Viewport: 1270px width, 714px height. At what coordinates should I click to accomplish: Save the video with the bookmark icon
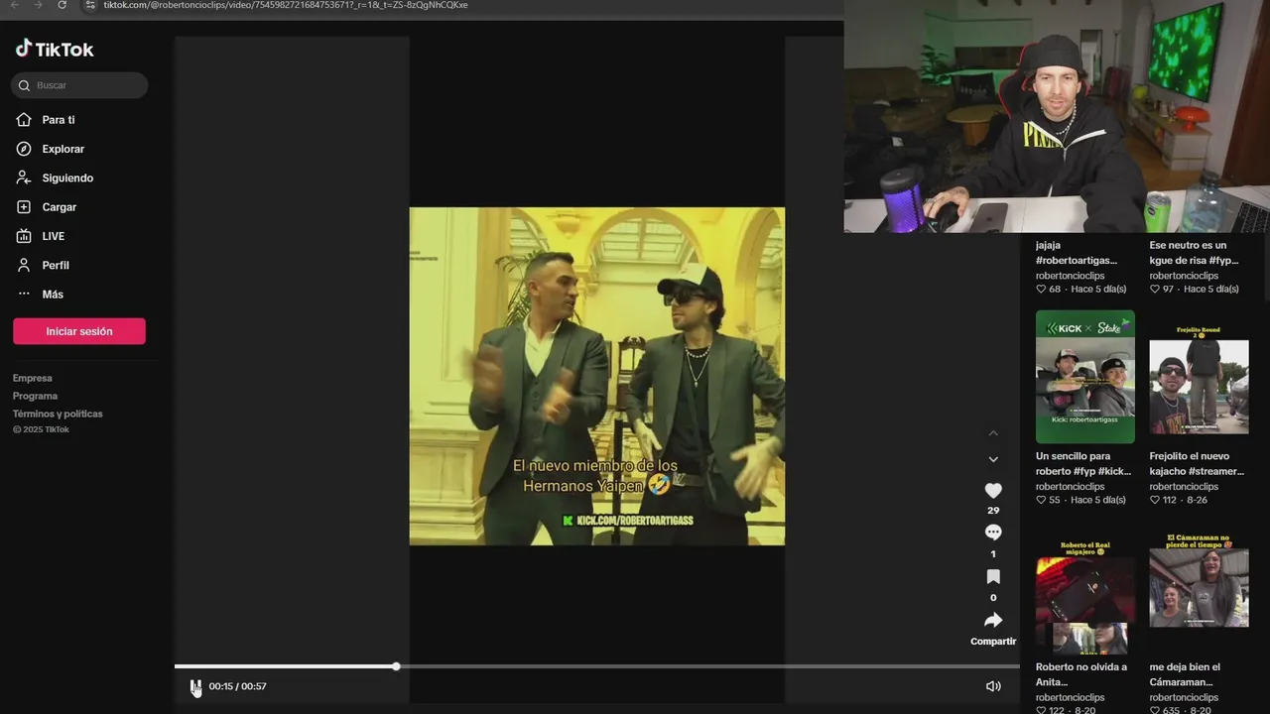click(993, 577)
